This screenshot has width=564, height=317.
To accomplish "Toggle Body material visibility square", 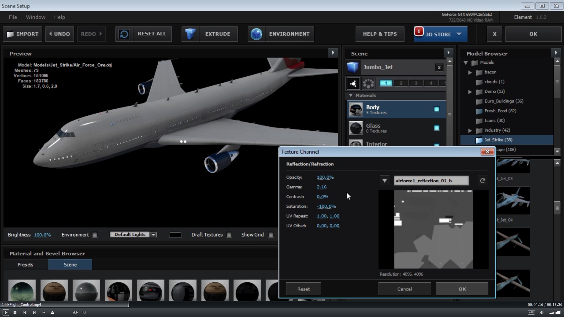I will [x=437, y=109].
